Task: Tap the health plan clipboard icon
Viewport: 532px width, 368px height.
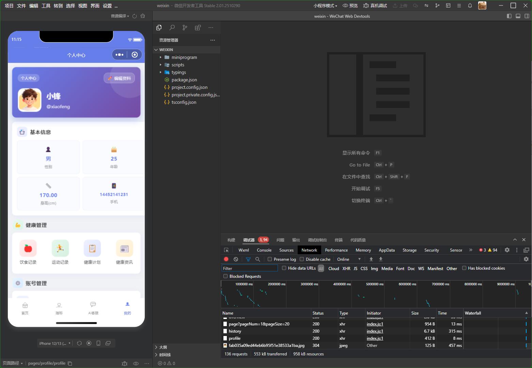Action: point(92,248)
